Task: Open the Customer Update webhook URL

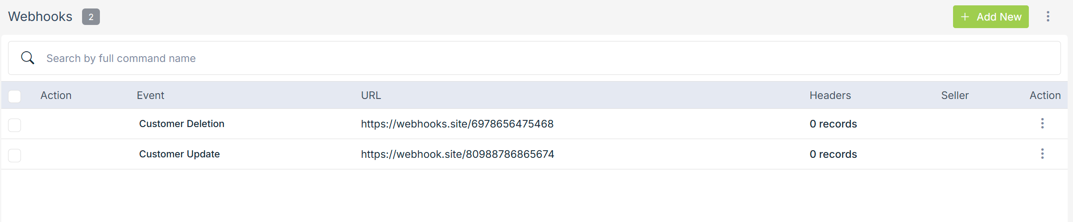Action: (x=458, y=154)
